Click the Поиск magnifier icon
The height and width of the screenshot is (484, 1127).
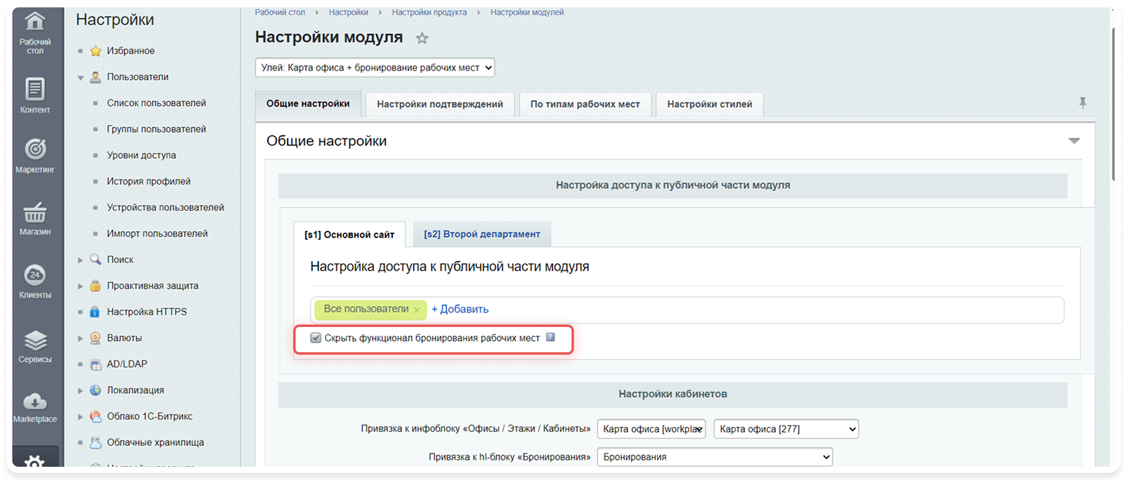(95, 259)
